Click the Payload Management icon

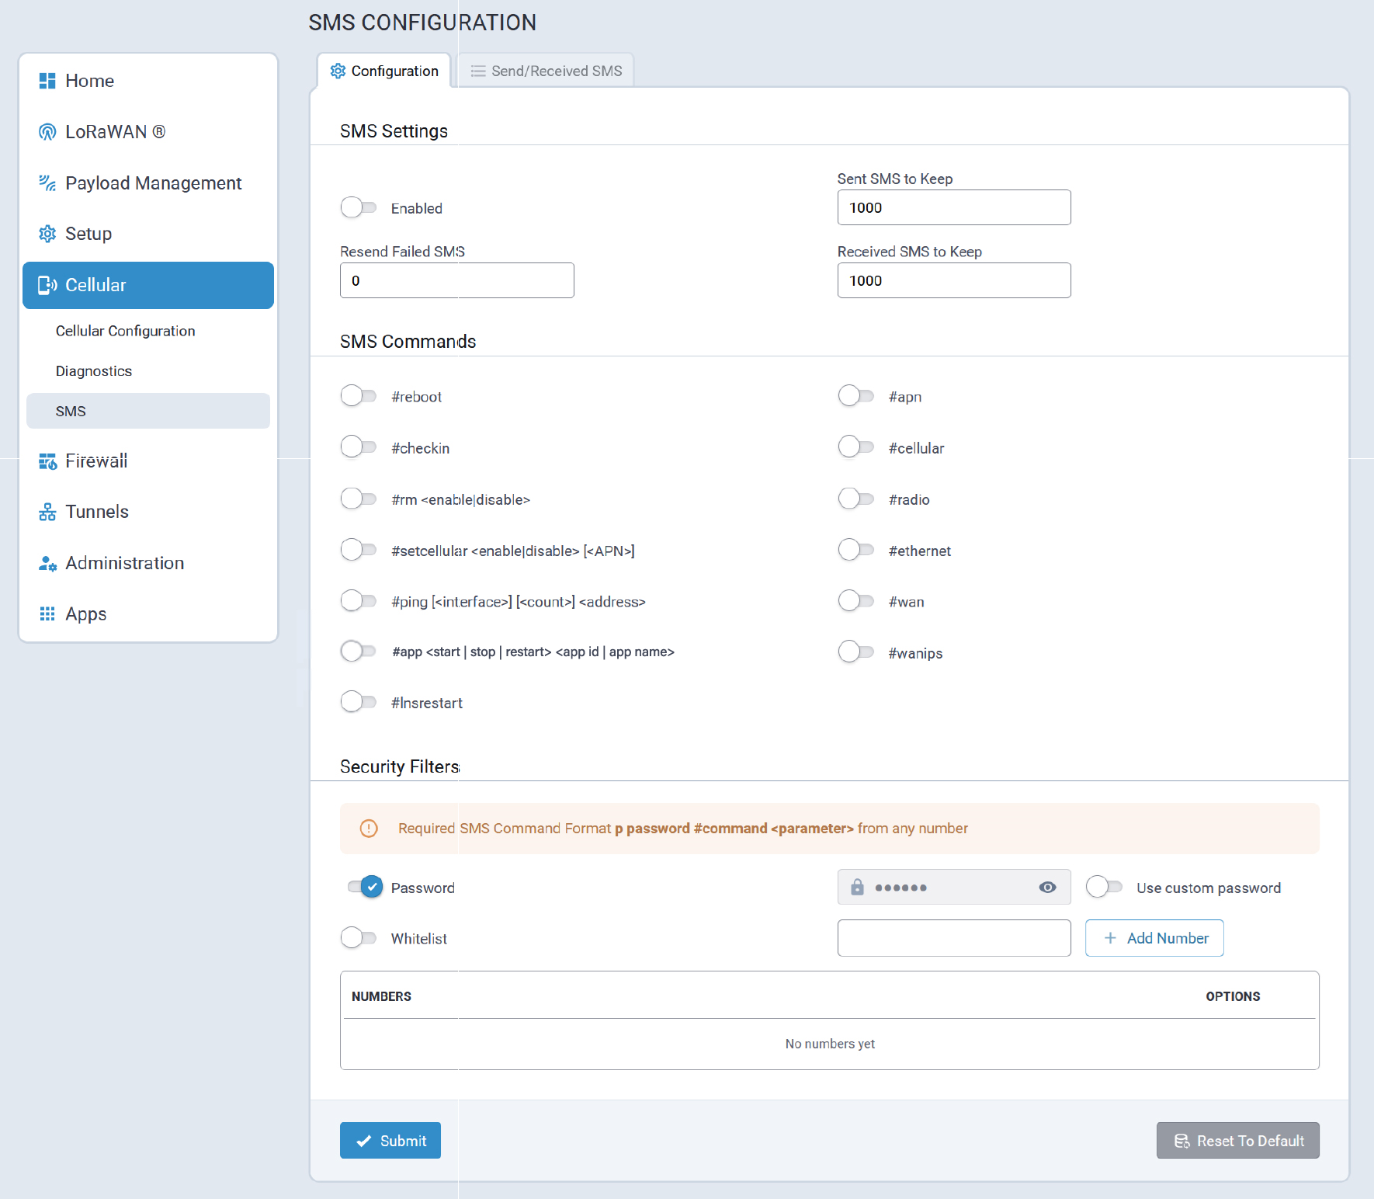click(x=47, y=183)
